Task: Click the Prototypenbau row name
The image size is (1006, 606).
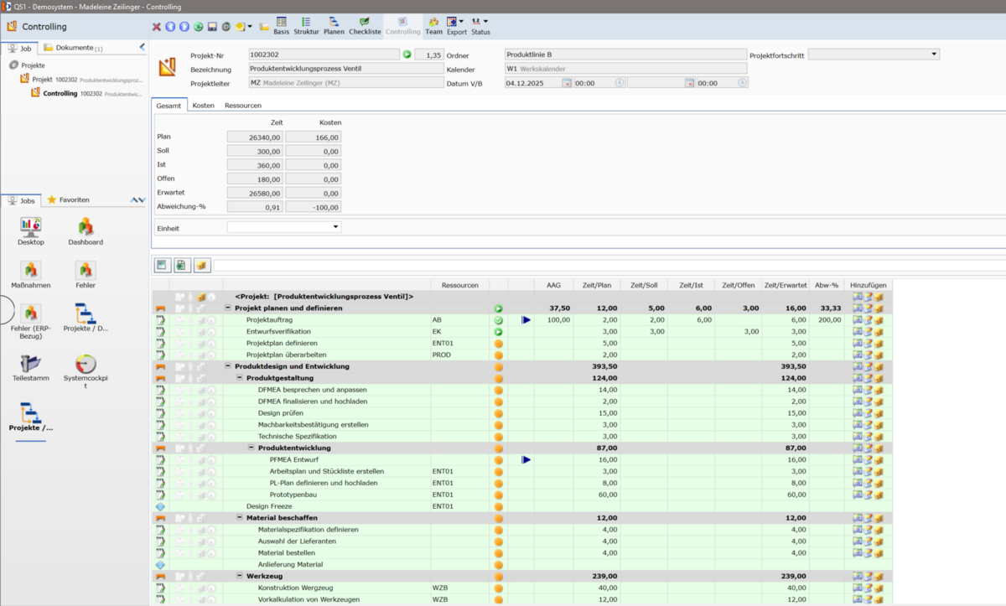Action: point(293,495)
